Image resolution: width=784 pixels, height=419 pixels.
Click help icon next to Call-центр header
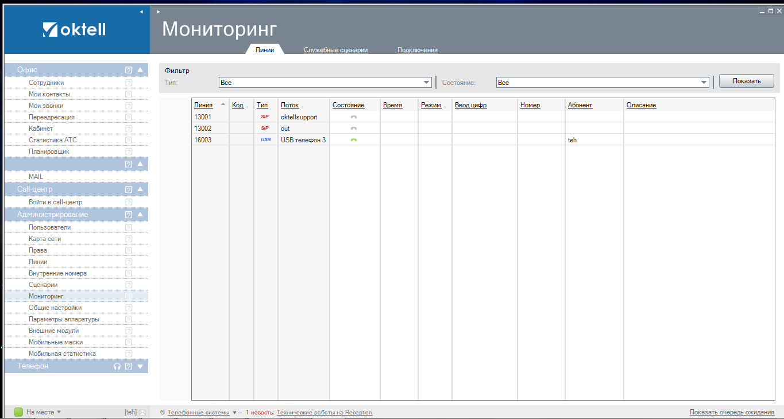coord(129,189)
